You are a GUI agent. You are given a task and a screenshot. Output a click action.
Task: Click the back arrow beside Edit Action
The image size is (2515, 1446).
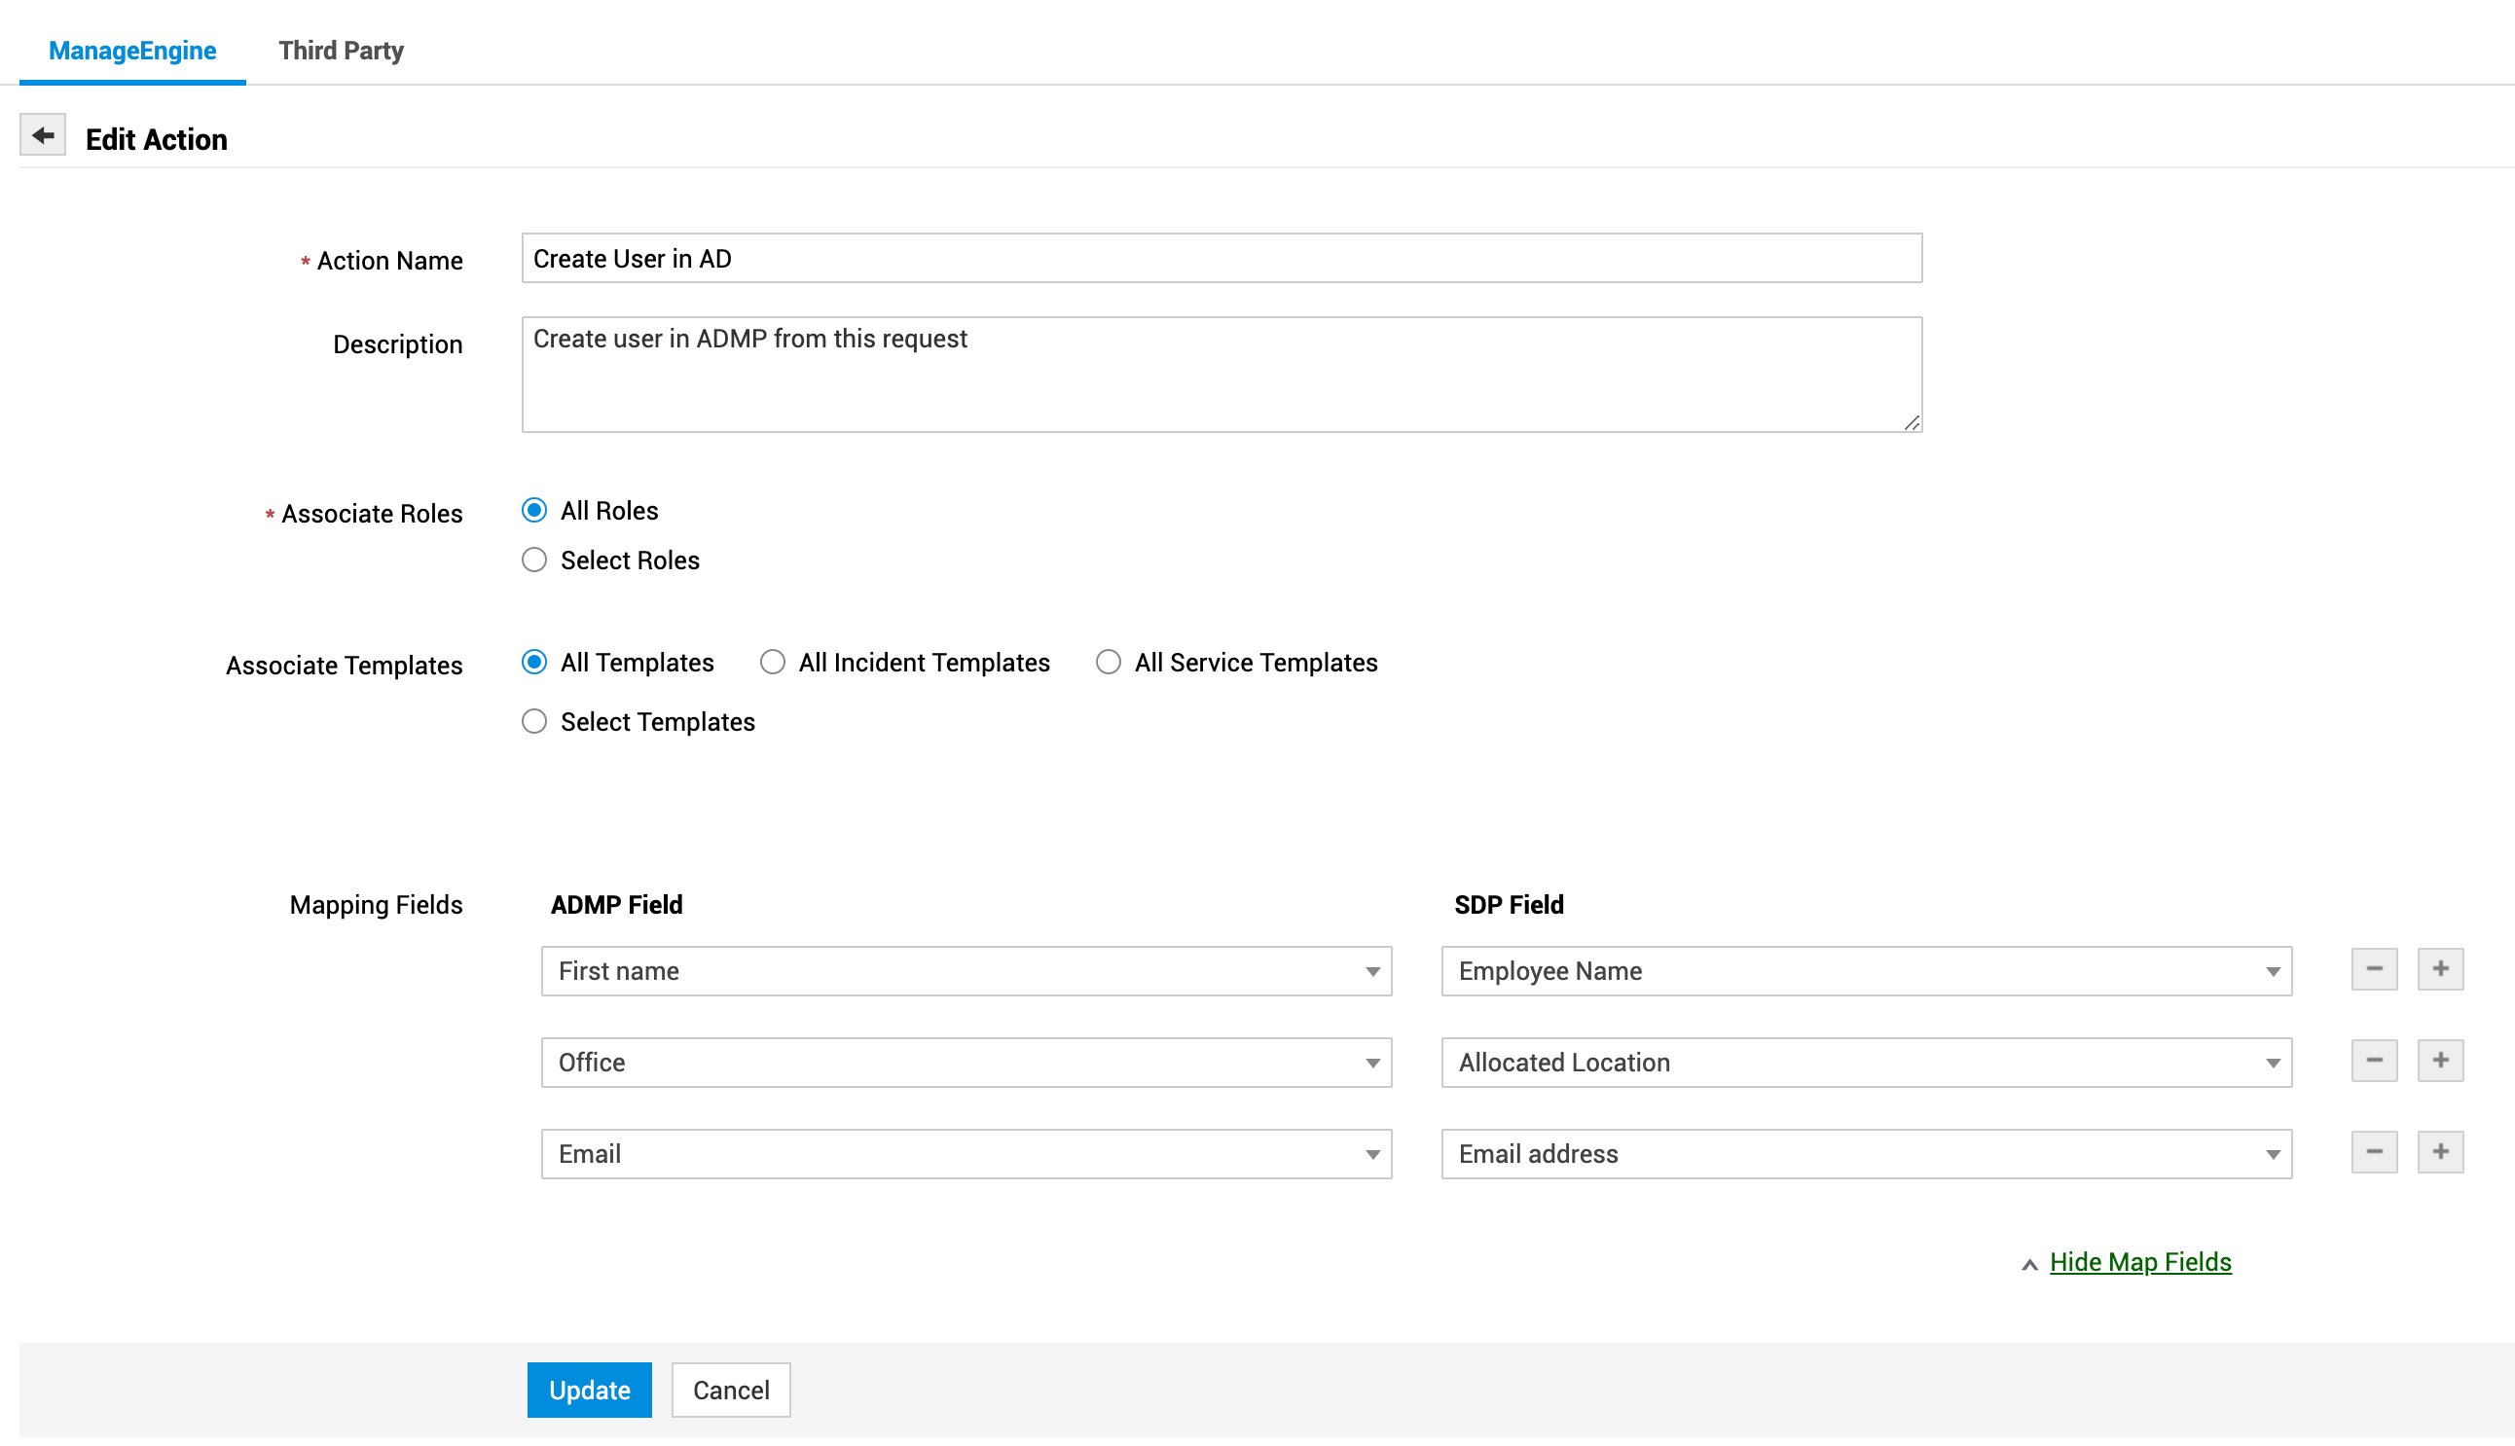[43, 135]
